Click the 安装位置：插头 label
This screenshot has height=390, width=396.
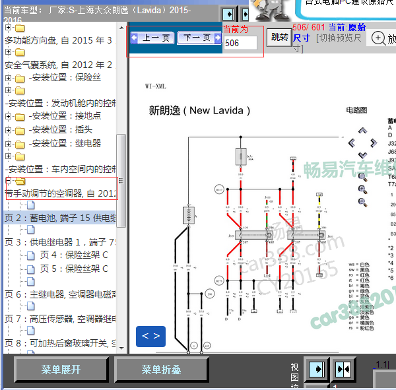[61, 130]
